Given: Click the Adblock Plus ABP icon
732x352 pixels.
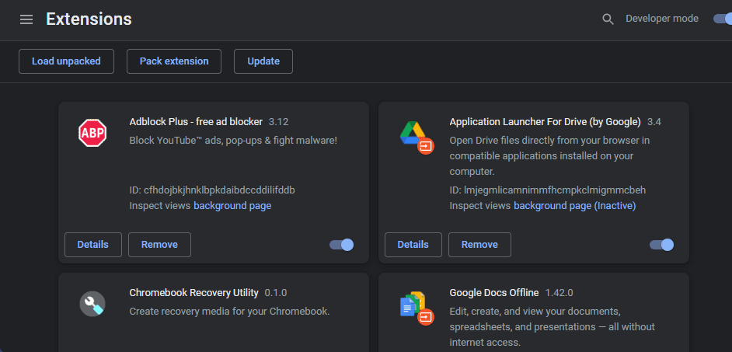Looking at the screenshot, I should click(x=92, y=133).
